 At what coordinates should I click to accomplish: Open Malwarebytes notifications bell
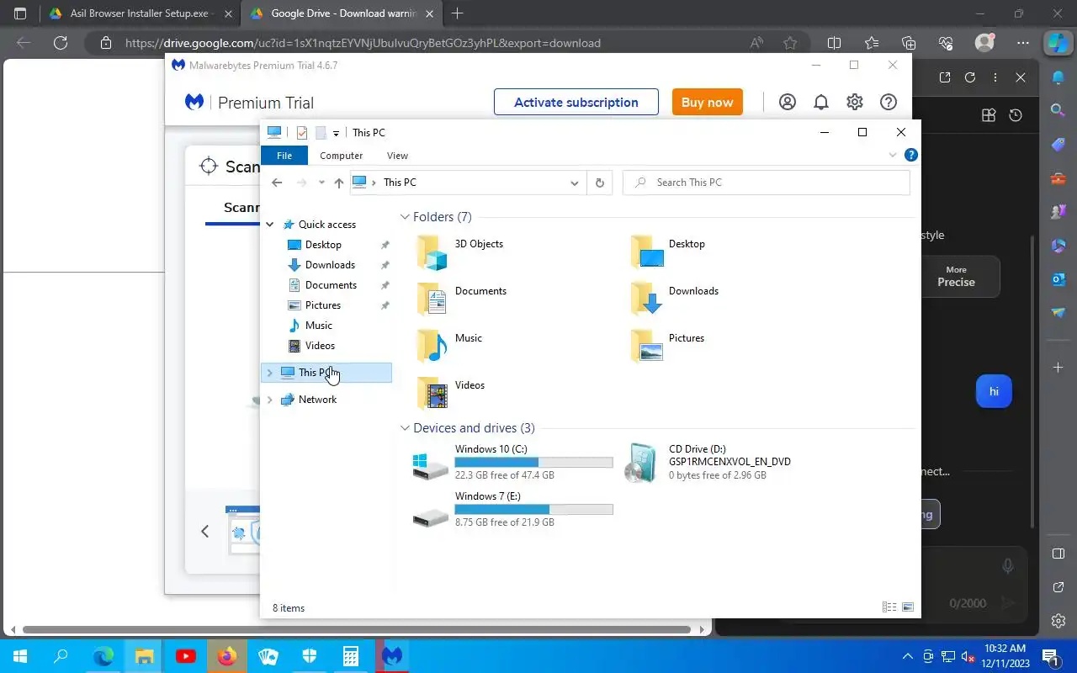pyautogui.click(x=821, y=102)
